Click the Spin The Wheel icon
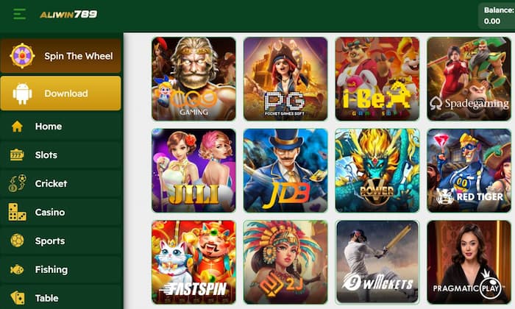Viewport: 515px width, 309px height. 22,55
